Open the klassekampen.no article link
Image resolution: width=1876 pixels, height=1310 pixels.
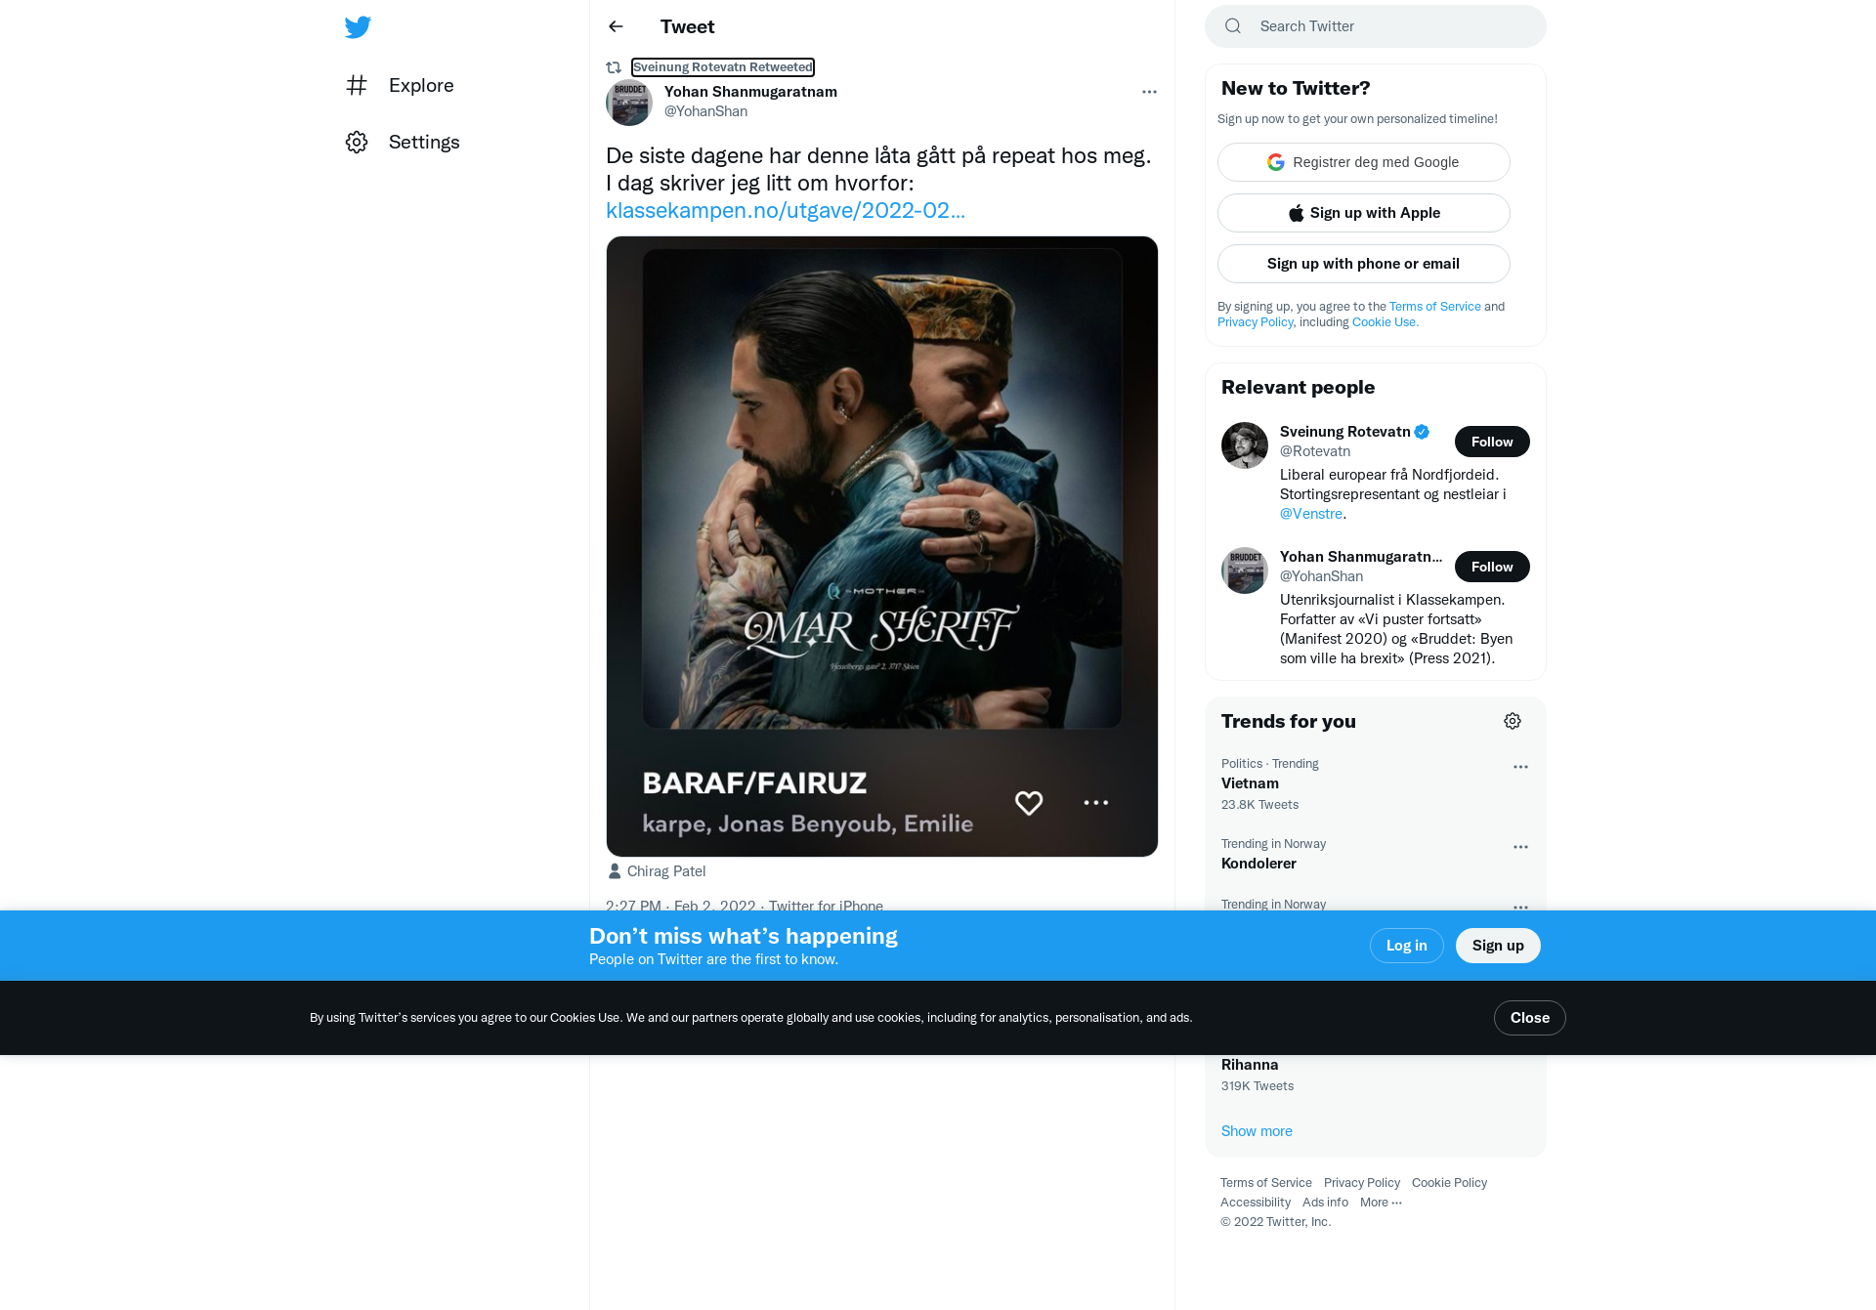coord(786,210)
